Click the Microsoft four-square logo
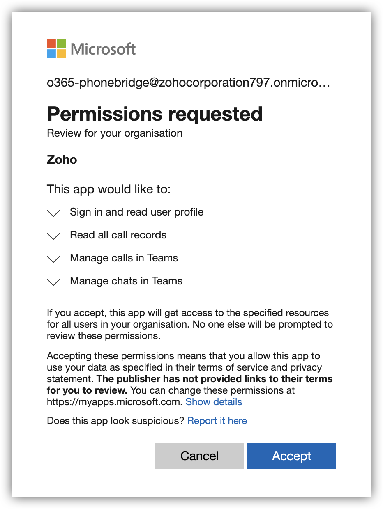The height and width of the screenshot is (509, 383). tap(56, 49)
